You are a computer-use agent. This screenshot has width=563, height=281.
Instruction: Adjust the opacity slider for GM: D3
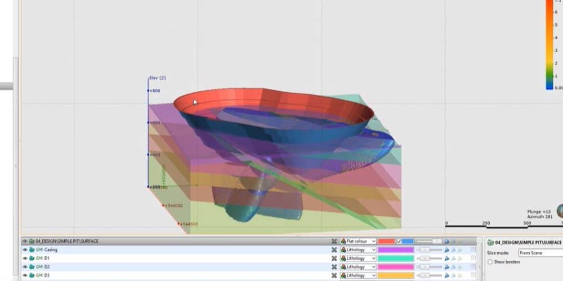[x=430, y=275]
